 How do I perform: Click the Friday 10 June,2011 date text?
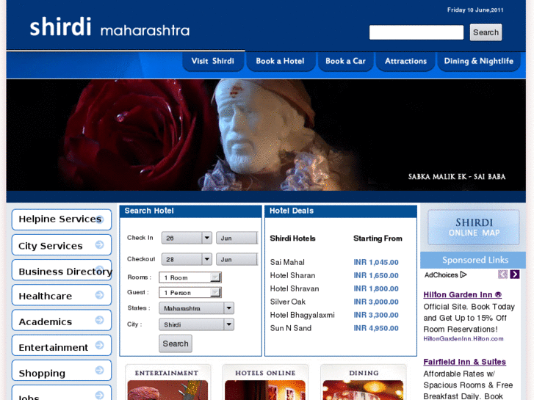pos(475,10)
